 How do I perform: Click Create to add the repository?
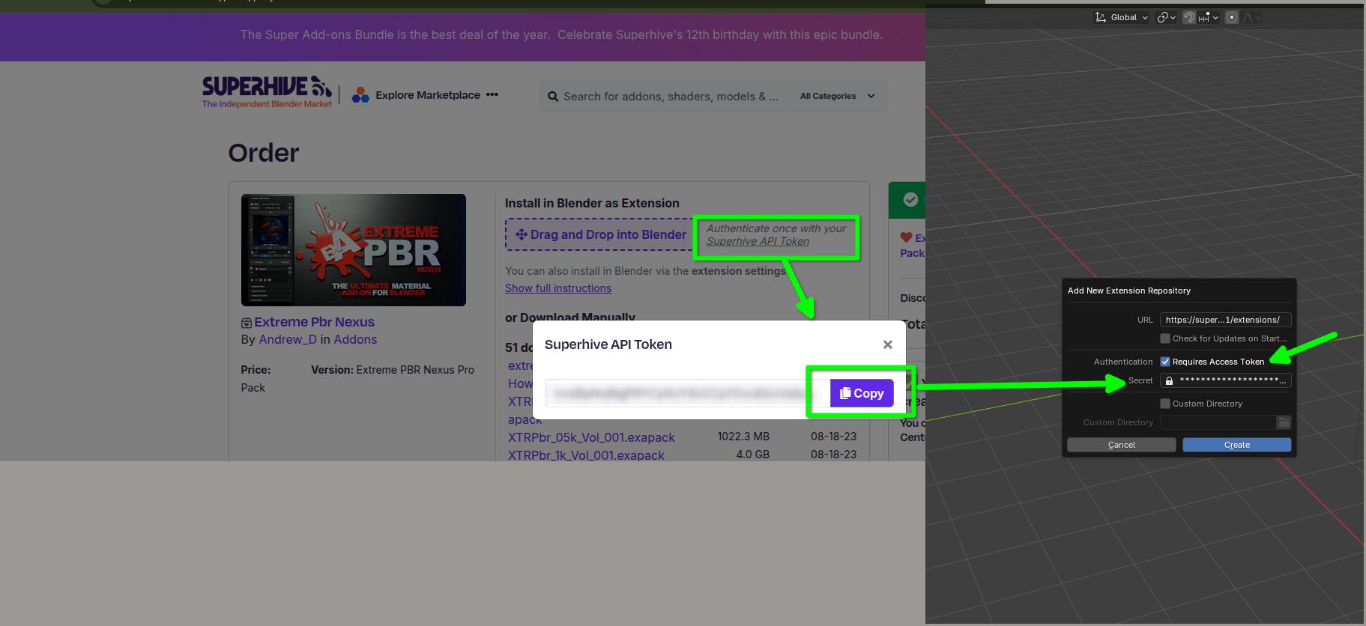1237,445
